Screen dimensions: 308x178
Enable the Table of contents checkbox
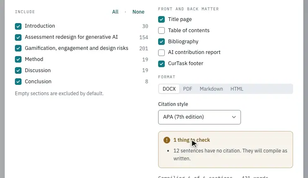coord(161,30)
